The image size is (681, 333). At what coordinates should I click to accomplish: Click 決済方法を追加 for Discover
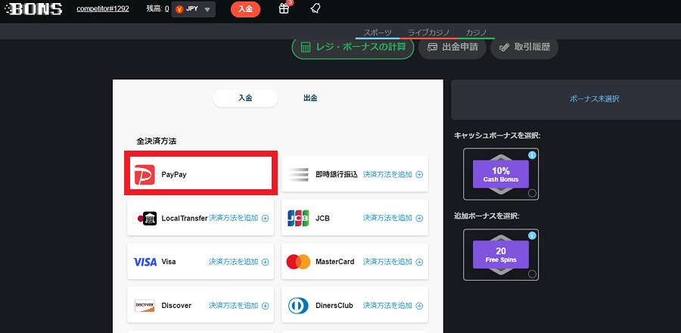coord(234,306)
